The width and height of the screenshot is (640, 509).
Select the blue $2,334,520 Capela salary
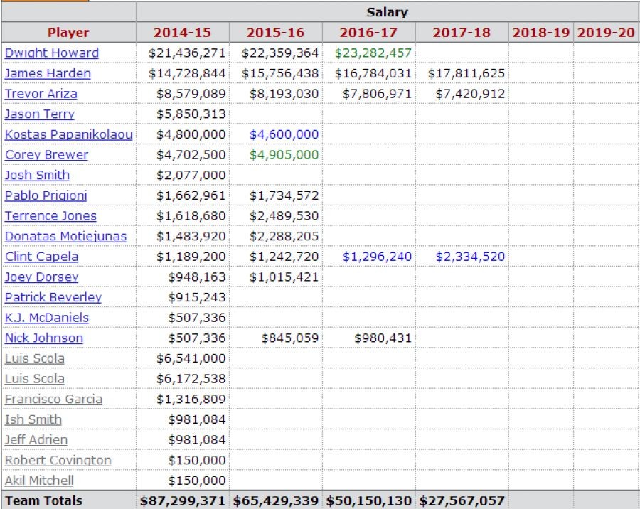[x=470, y=257]
